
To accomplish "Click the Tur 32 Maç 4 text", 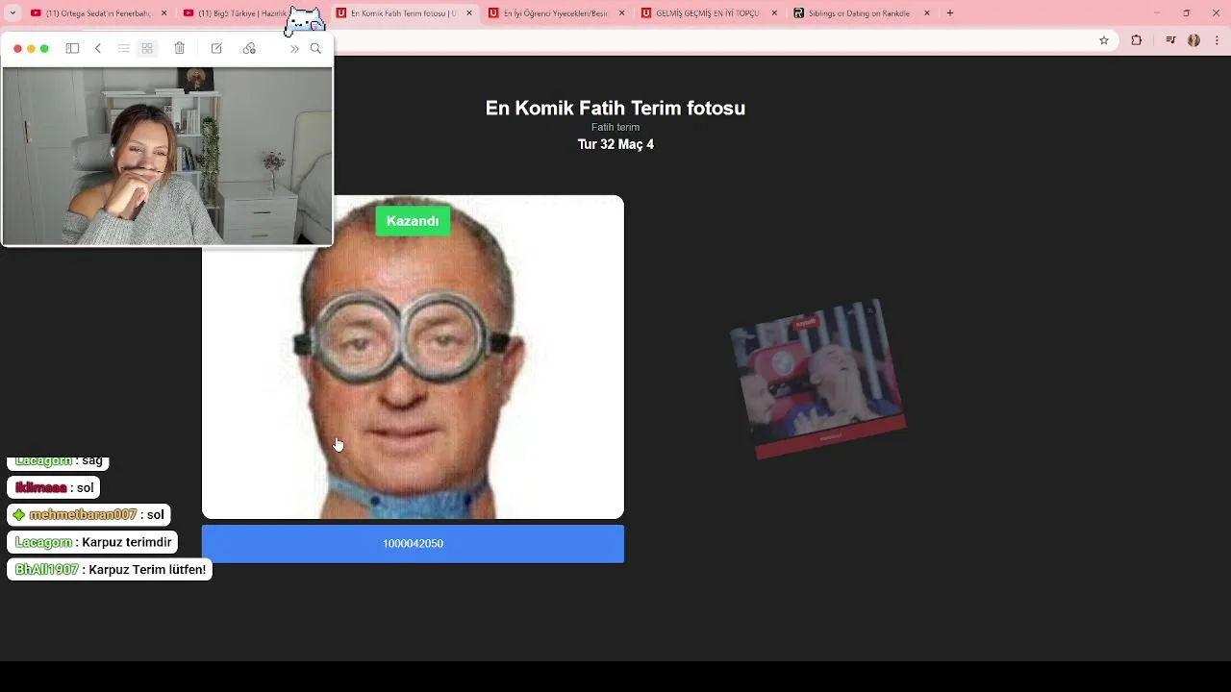I will click(x=615, y=144).
